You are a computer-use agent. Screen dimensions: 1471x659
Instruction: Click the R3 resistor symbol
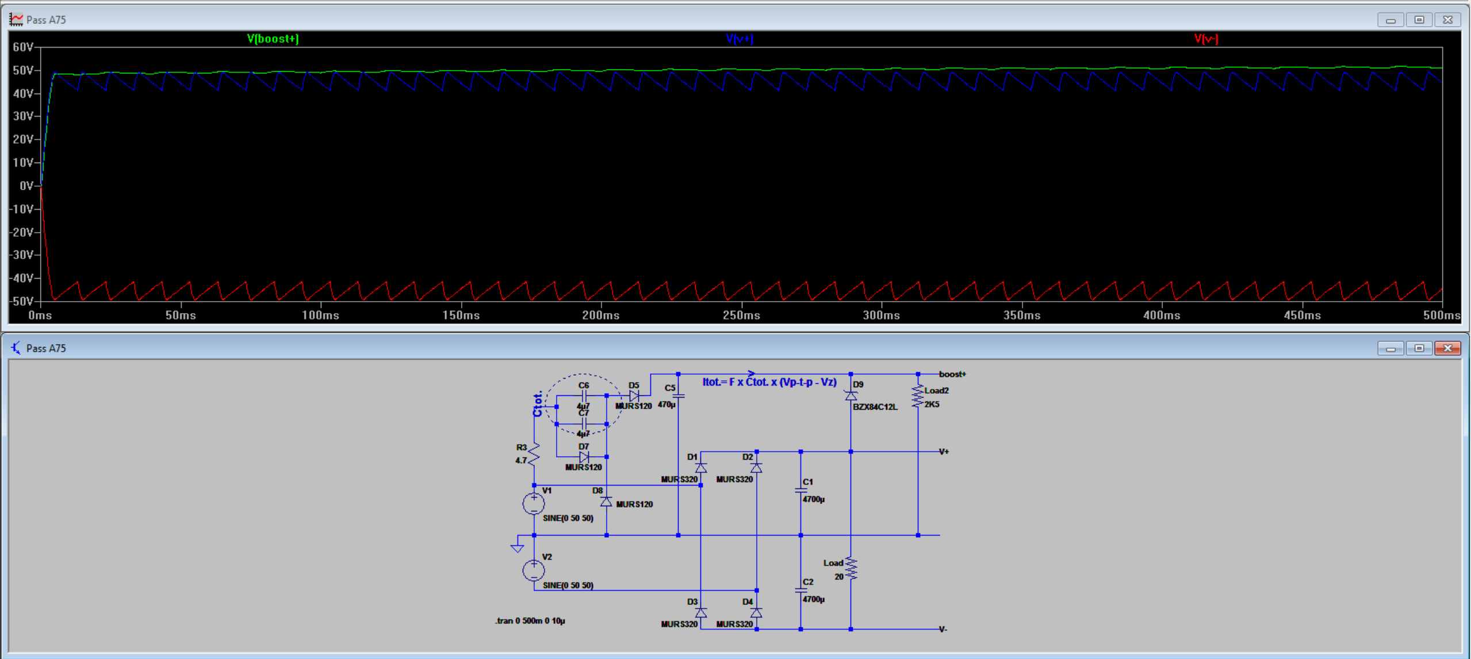(534, 454)
